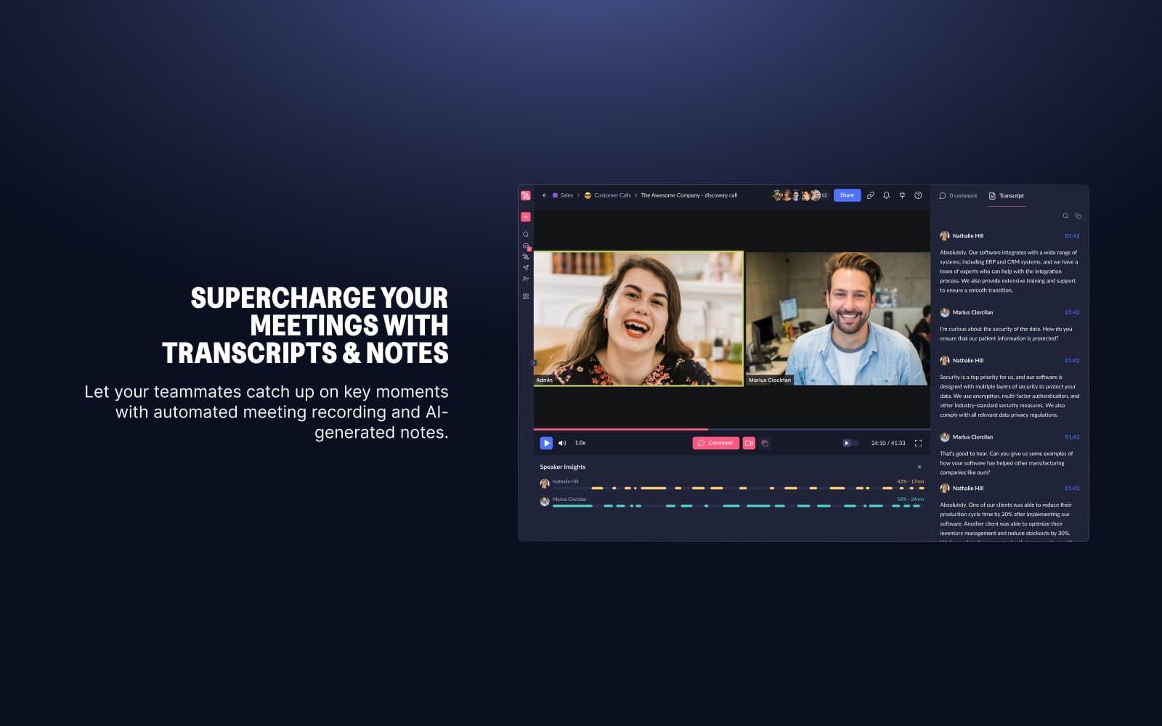Toggle the autoplay switch near timestamp
Viewport: 1162px width, 726px height.
tap(850, 443)
